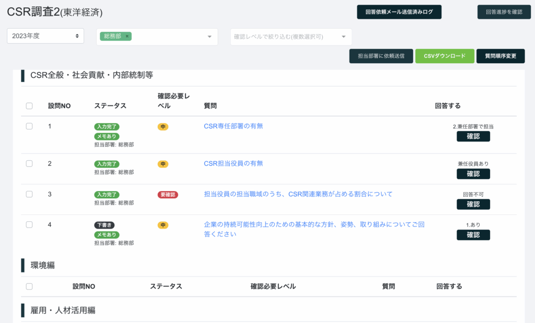Click 回答依頼メール送信済みログ button

coord(399,11)
